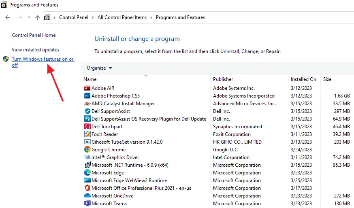The image size is (354, 208).
Task: Click the Dell SupportAssist wrench icon
Action: (87, 111)
